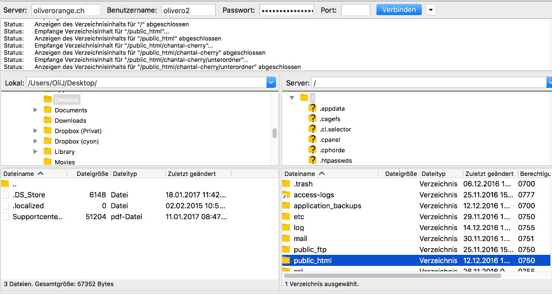Click the Lokal path field /Users/OliJ/Desktop/
Viewport: 552px width, 294px height.
tap(146, 83)
